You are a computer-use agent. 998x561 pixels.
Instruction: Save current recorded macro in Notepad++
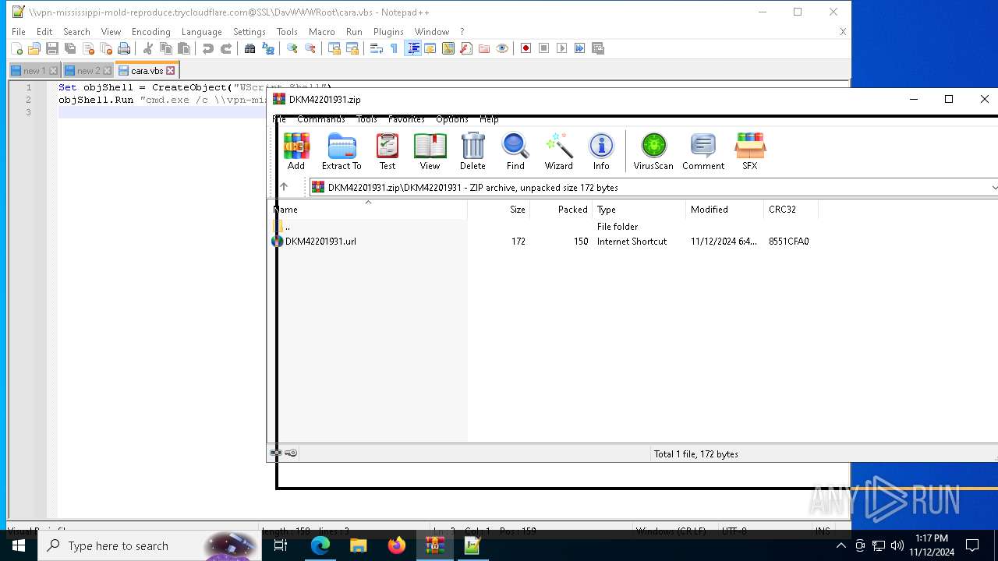pos(598,48)
